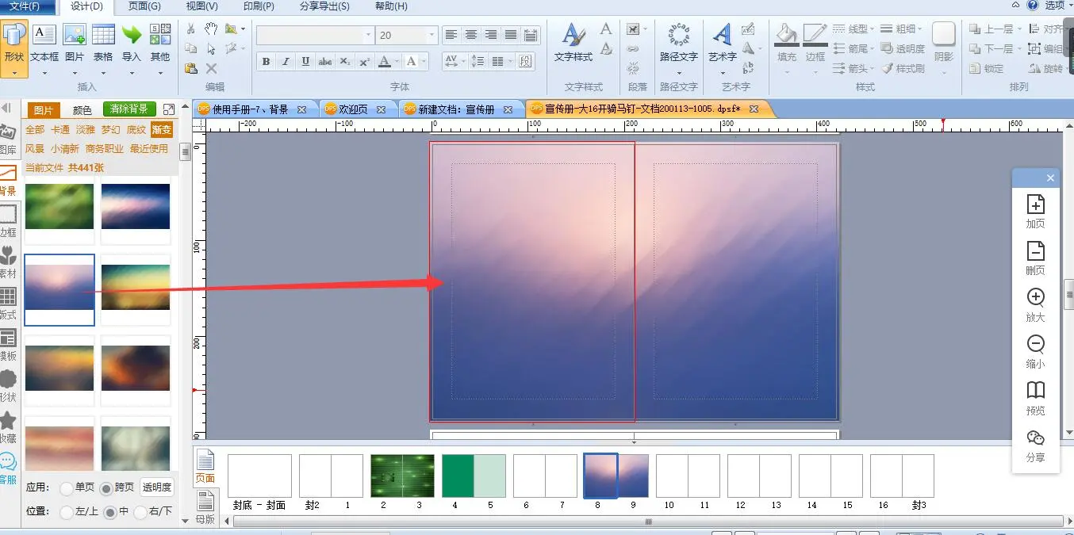Click the 透明度 button
This screenshot has width=1074, height=535.
tap(156, 487)
